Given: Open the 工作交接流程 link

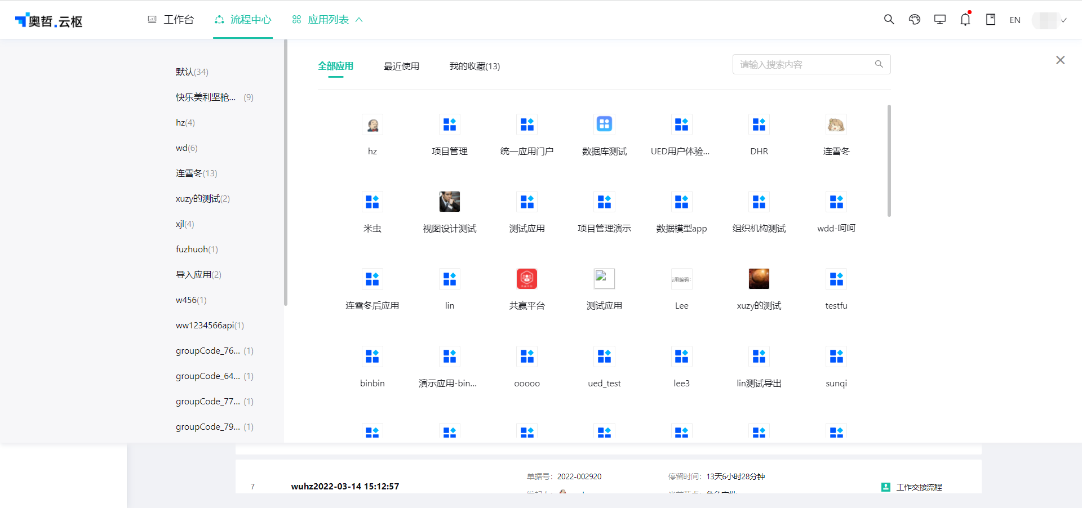Looking at the screenshot, I should tap(919, 487).
